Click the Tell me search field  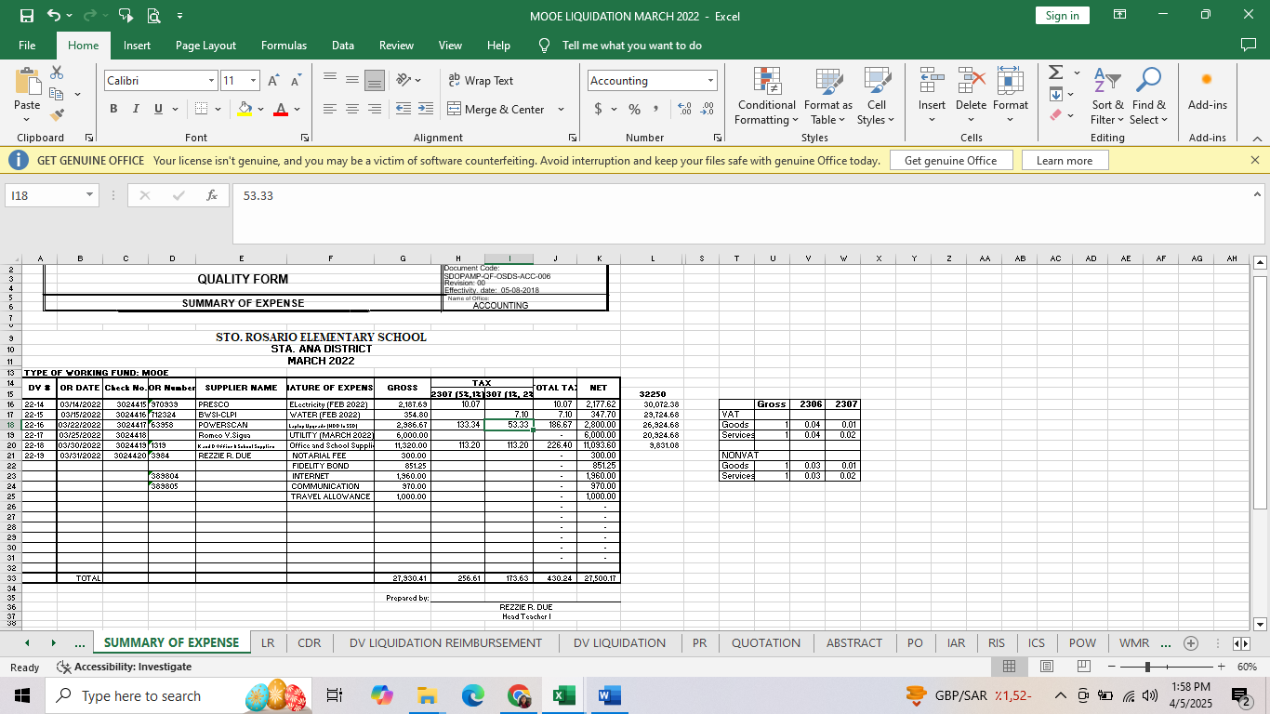pos(631,46)
